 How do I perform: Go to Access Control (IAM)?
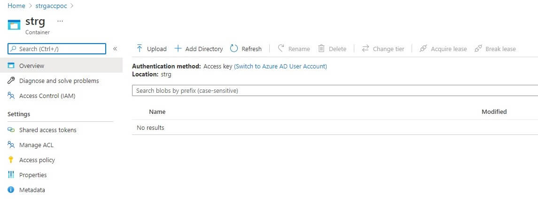click(x=47, y=96)
